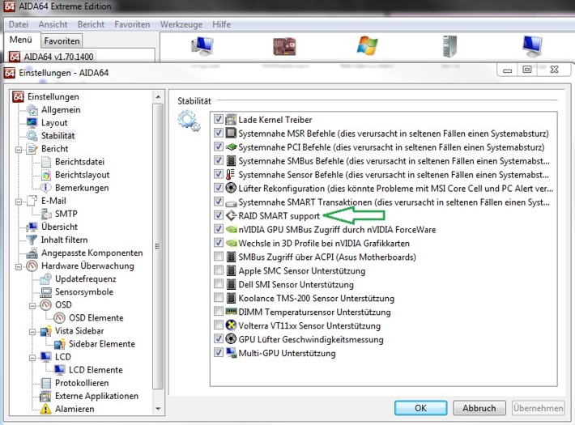Click the Windows logo icon in main window
This screenshot has height=425, width=575.
367,45
